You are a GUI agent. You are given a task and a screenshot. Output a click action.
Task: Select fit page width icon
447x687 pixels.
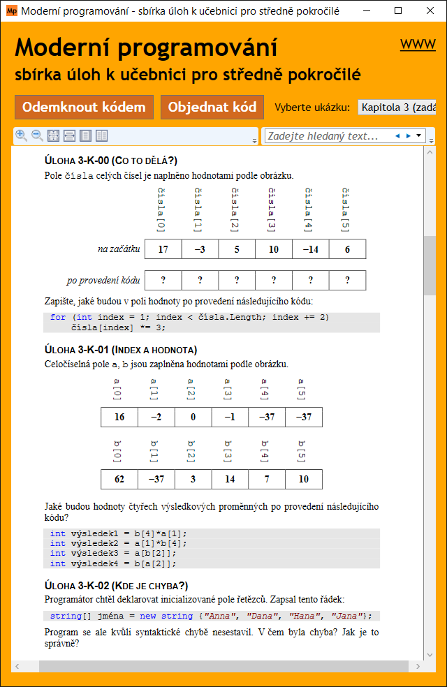coord(69,135)
